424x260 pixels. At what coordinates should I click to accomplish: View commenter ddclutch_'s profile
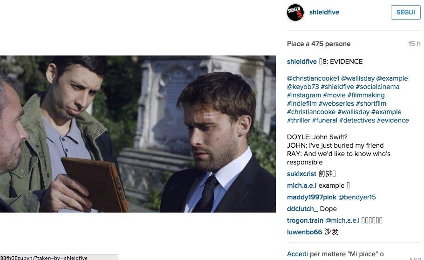(302, 209)
